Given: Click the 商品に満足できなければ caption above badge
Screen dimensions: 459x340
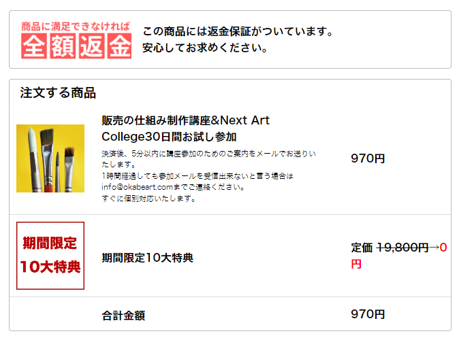Looking at the screenshot, I should tap(76, 26).
